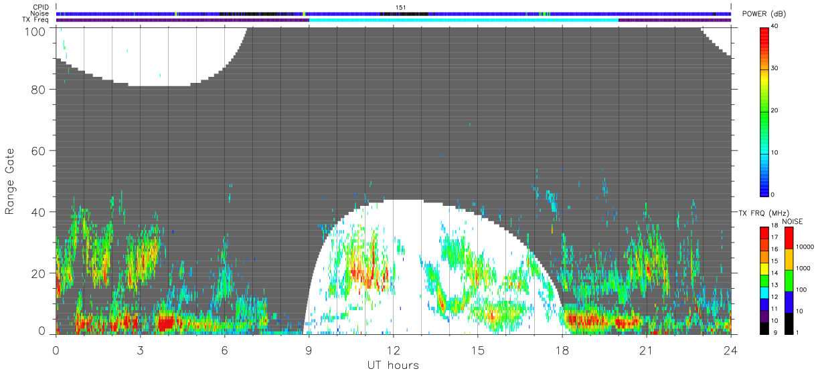Click the CPID label above the plot
Image resolution: width=822 pixels, height=379 pixels.
click(x=41, y=7)
